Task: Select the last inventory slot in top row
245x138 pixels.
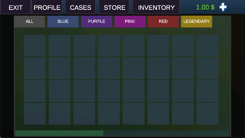Action: pyautogui.click(x=208, y=46)
